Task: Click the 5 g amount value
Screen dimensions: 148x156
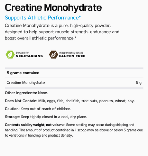Action: tap(139, 83)
